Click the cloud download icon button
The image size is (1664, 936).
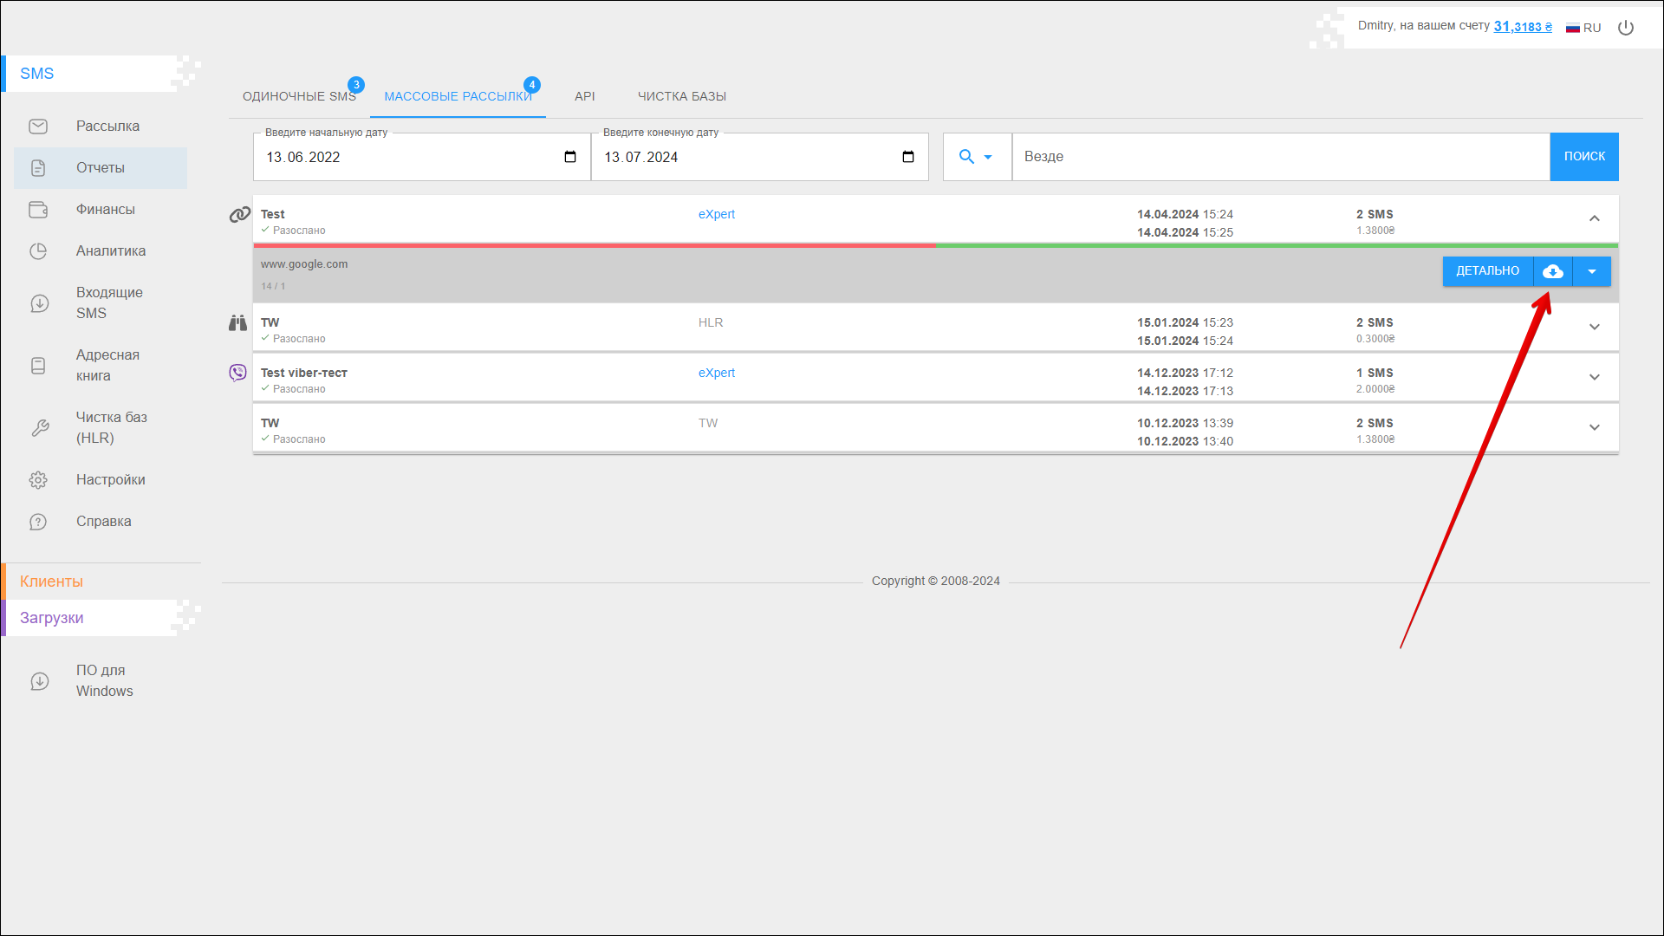[1553, 271]
